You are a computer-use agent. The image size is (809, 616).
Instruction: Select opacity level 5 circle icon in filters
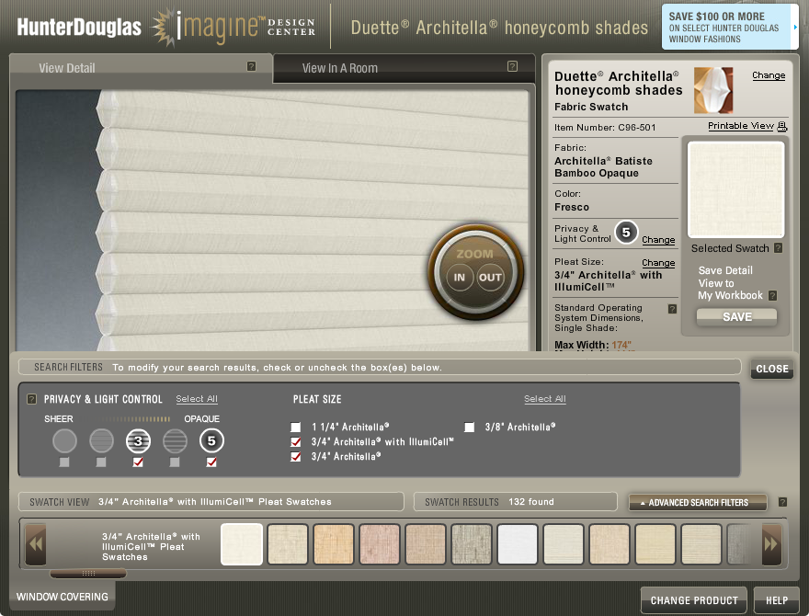(211, 441)
